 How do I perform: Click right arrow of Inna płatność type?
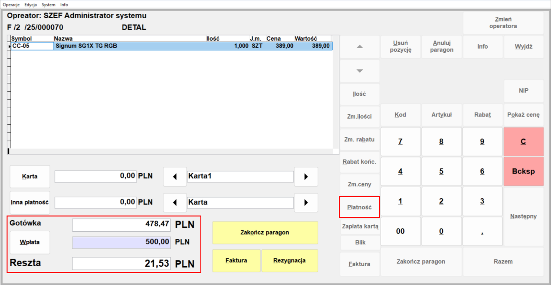point(306,203)
